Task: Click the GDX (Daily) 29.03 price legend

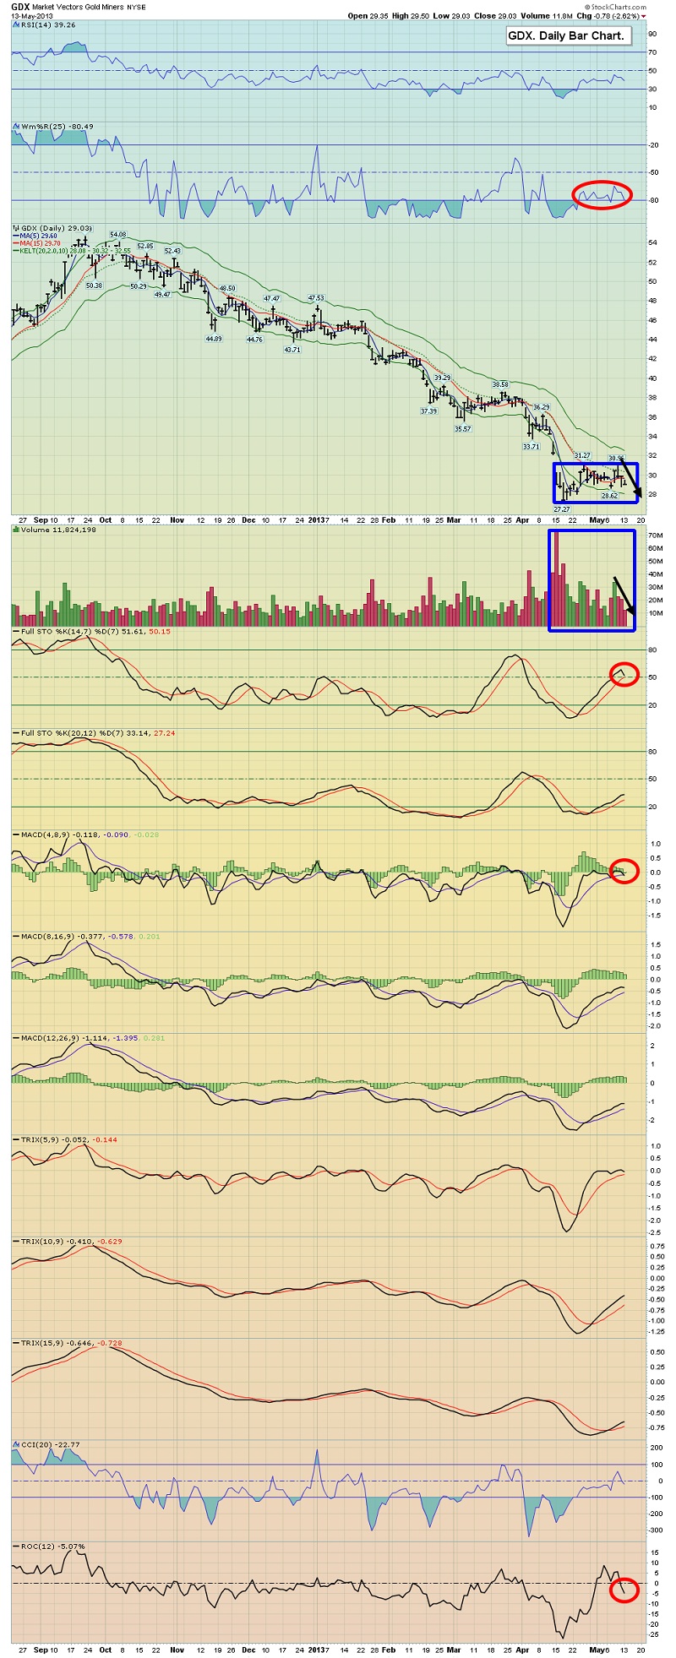Action: [x=52, y=228]
